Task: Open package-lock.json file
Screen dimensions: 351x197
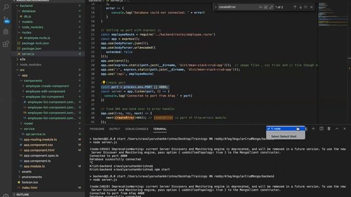Action: point(35,43)
